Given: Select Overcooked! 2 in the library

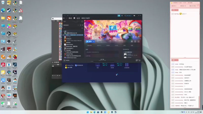Looking at the screenshot, I should (x=70, y=48).
